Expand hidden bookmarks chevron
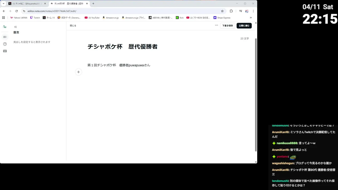The height and width of the screenshot is (190, 338). [251, 18]
